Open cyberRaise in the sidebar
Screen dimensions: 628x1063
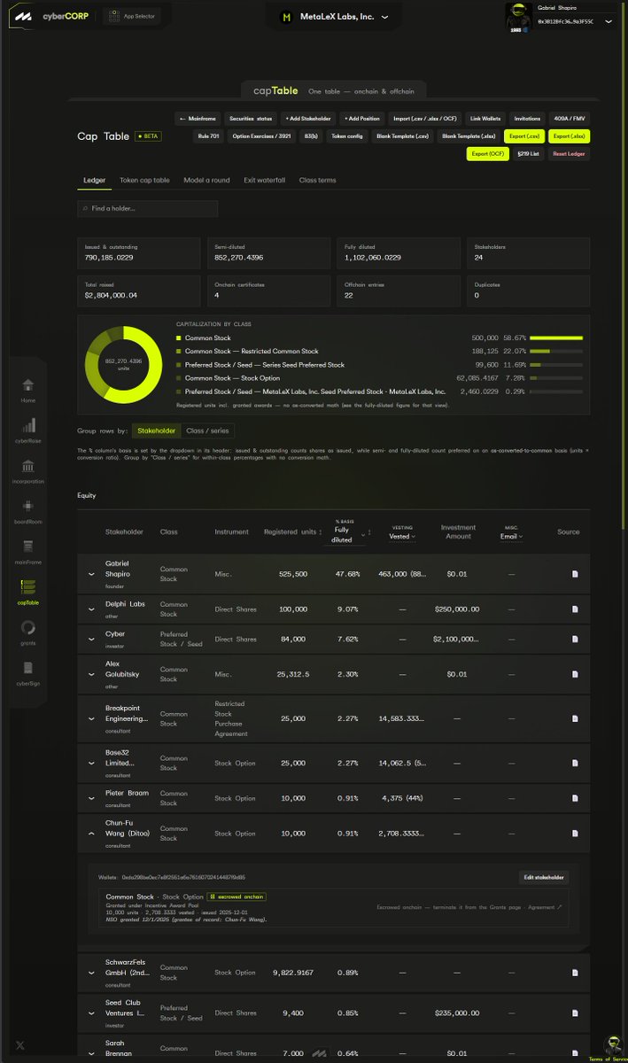coord(28,425)
